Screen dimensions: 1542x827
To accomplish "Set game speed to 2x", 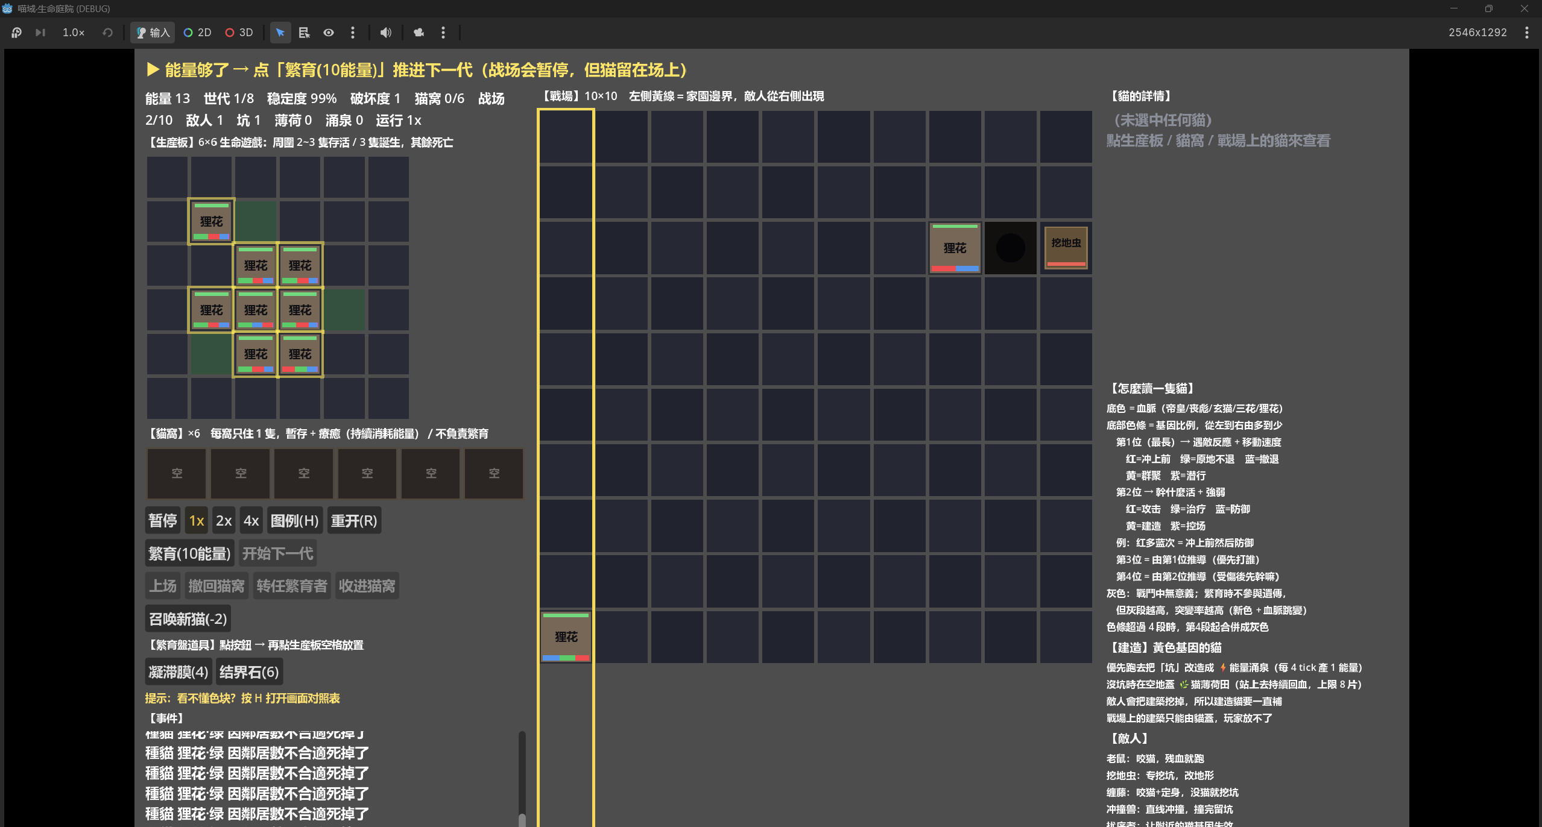I will (x=224, y=521).
